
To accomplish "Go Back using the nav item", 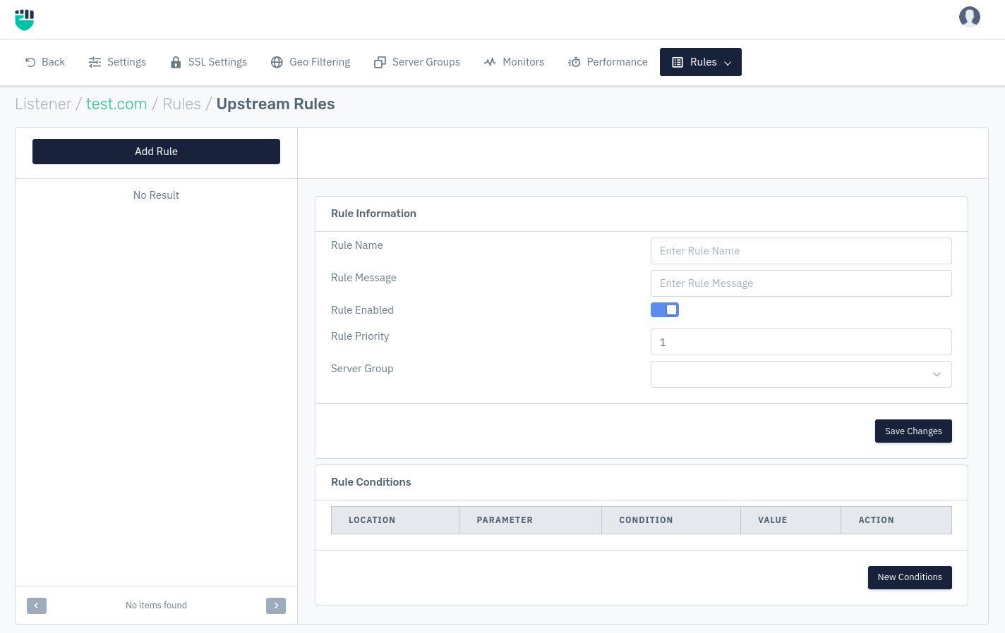I will 45,62.
